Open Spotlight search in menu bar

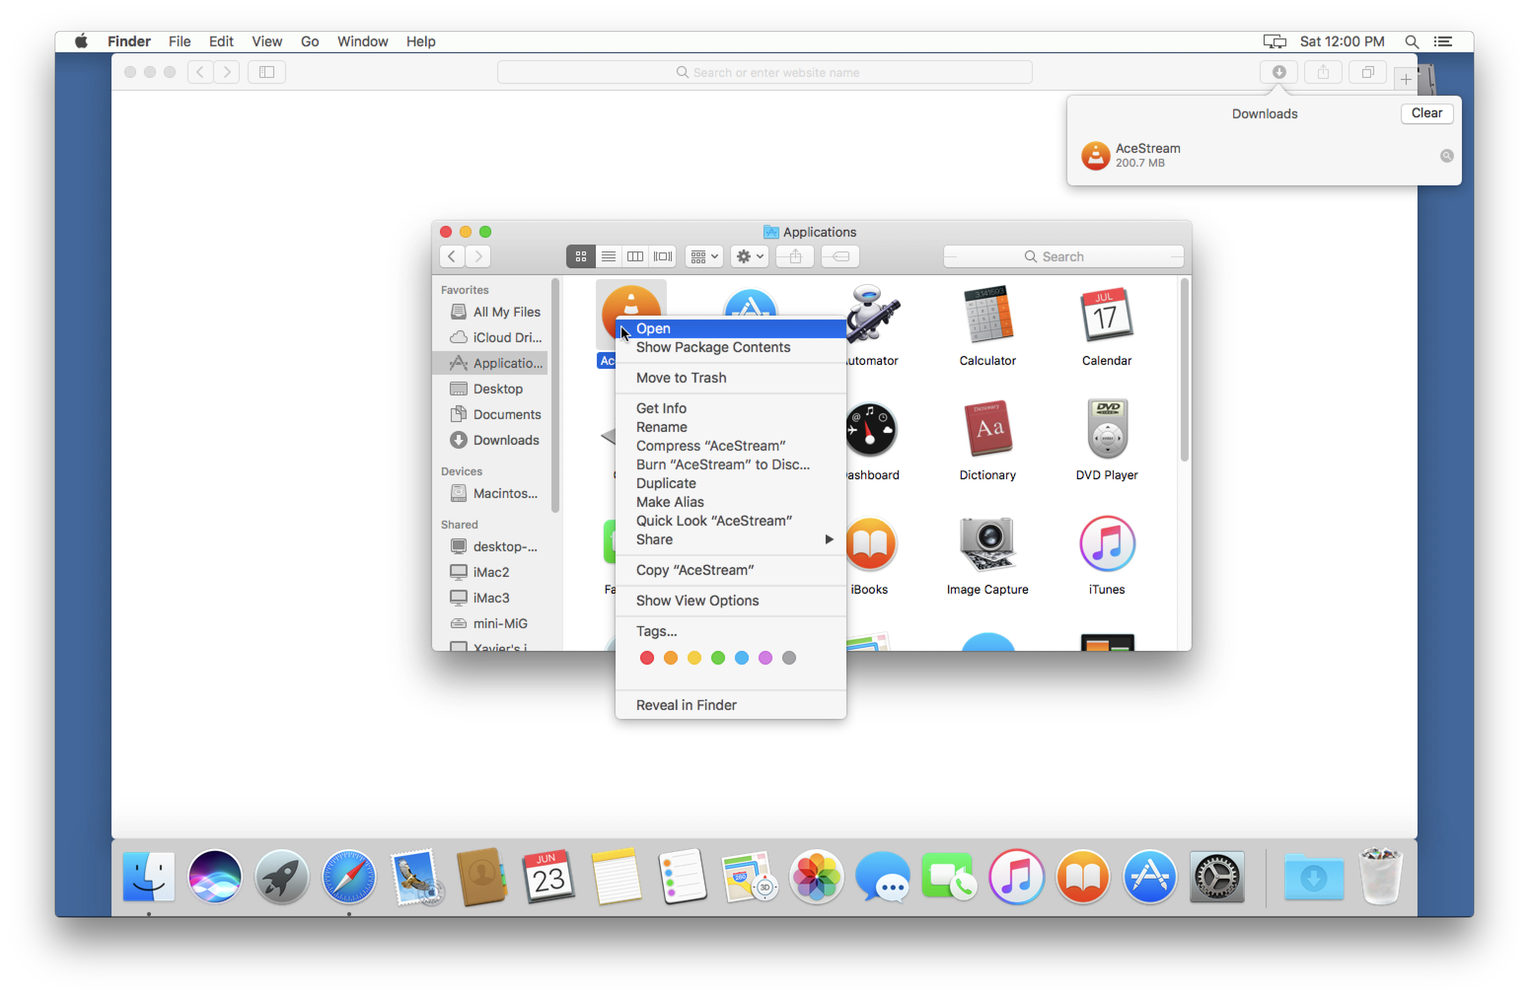1412,41
